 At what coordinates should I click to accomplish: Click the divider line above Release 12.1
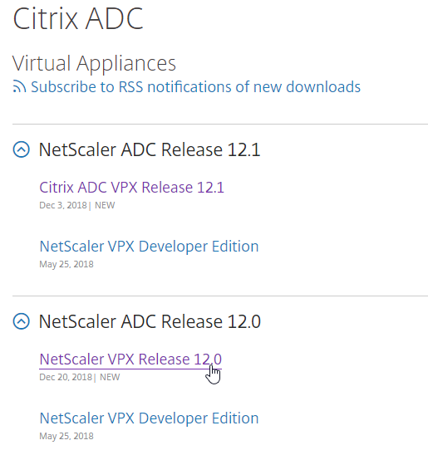point(220,125)
